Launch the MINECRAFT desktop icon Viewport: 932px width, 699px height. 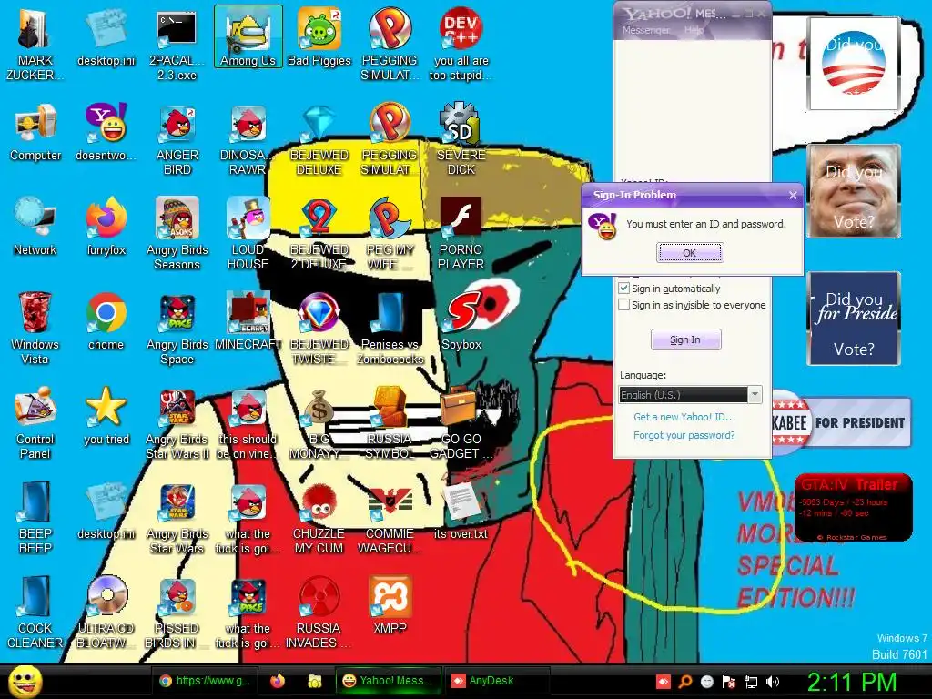(248, 321)
